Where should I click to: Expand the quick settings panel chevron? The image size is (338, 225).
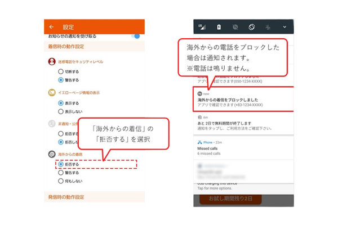tap(284, 26)
